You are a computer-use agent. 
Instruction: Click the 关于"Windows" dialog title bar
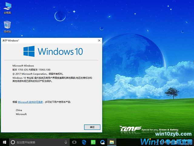(x=45, y=40)
